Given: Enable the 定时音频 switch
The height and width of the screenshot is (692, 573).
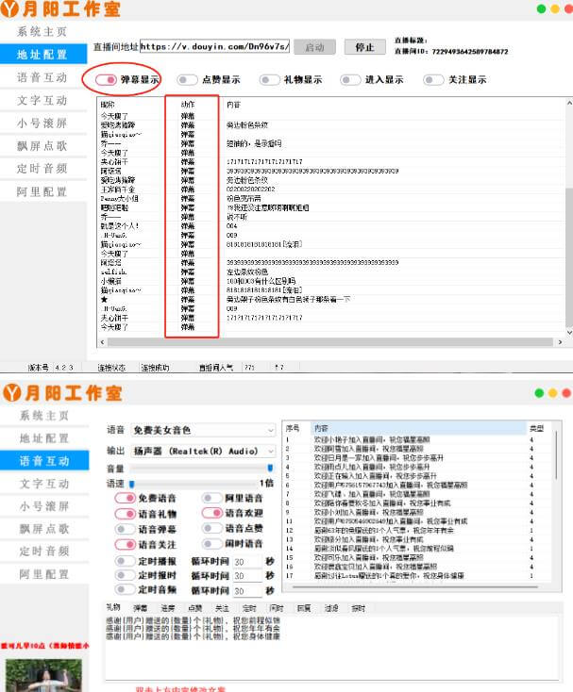Looking at the screenshot, I should pyautogui.click(x=125, y=589).
